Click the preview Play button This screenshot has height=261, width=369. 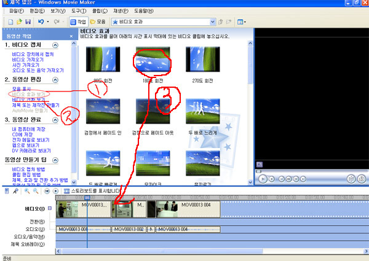pos(263,179)
